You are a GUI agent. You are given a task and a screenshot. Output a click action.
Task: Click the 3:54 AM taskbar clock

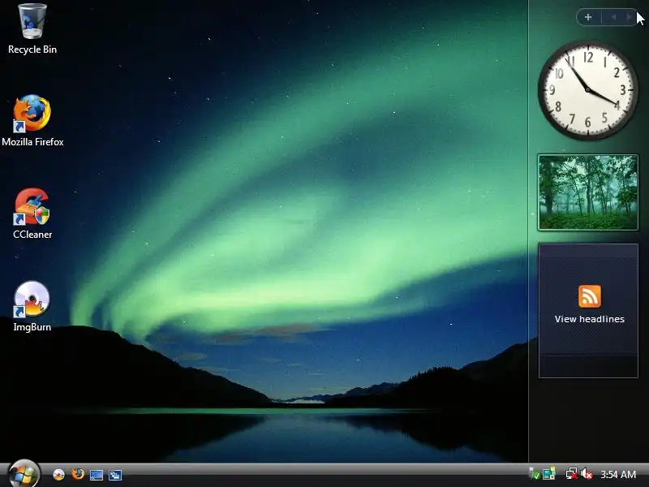click(x=618, y=474)
